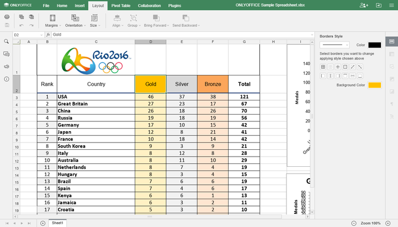The width and height of the screenshot is (398, 227).
Task: Select the Great Britain cell
Action: (96, 104)
